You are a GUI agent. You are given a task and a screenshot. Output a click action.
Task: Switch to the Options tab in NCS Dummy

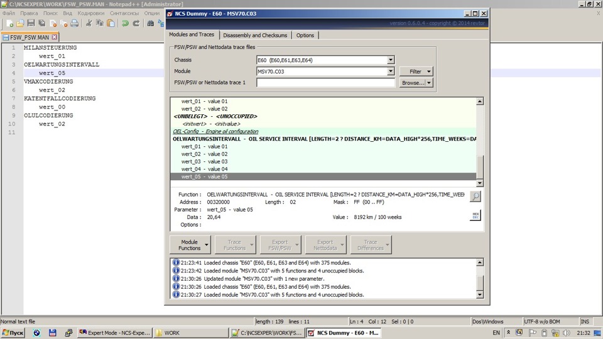tap(305, 35)
